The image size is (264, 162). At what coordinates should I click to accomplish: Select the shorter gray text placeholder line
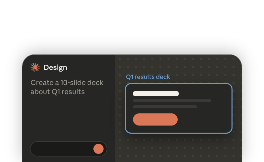pyautogui.click(x=165, y=107)
